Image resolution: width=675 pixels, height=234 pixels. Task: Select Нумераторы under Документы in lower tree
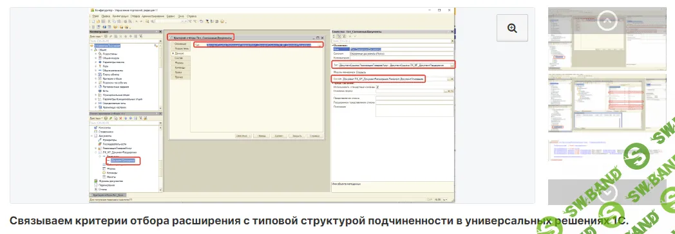click(x=110, y=140)
